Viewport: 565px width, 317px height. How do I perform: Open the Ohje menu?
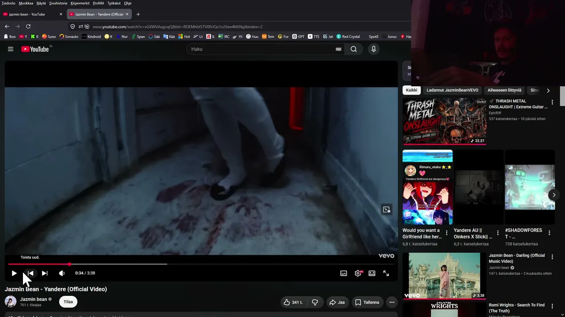click(128, 3)
